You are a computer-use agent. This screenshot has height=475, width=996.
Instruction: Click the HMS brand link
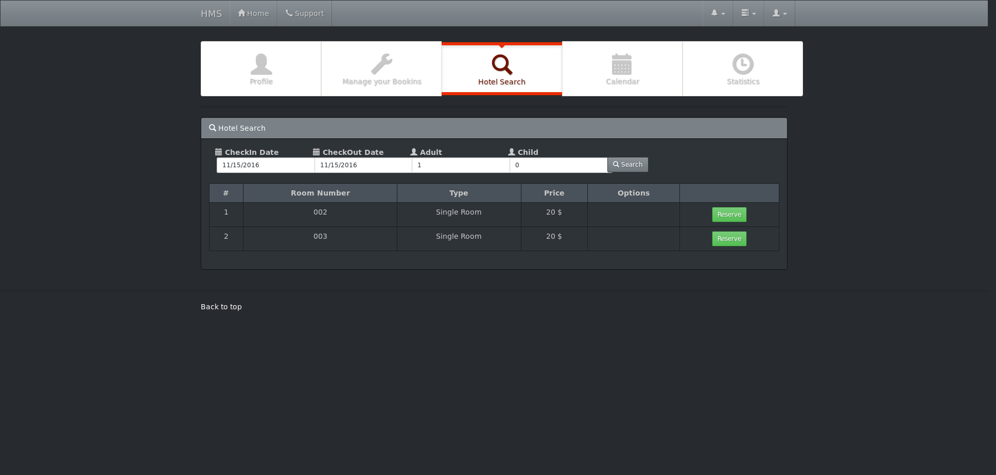pyautogui.click(x=211, y=13)
